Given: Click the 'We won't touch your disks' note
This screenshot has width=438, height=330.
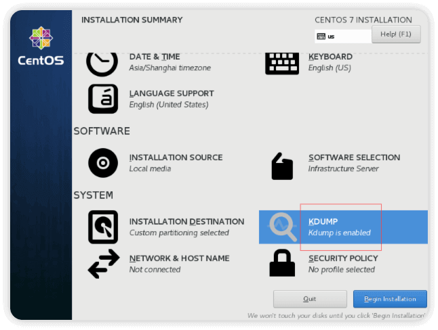Looking at the screenshot, I should (336, 316).
